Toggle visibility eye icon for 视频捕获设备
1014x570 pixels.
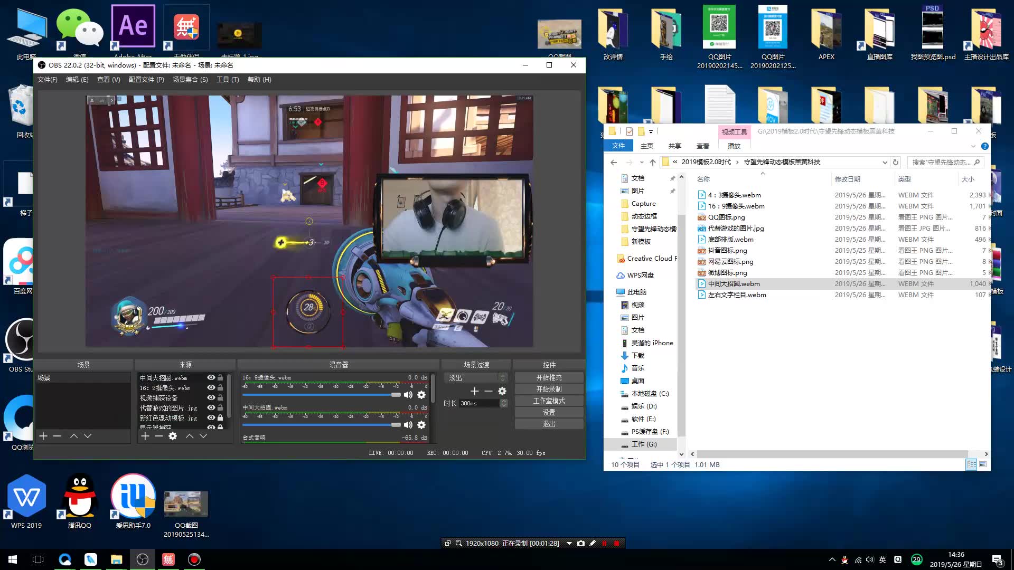click(212, 397)
